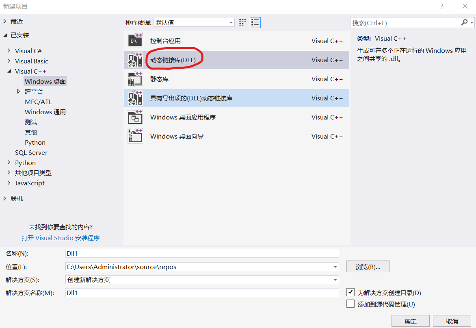Collapse the 已安装 section
Viewport: 476px width, 328px height.
5,35
